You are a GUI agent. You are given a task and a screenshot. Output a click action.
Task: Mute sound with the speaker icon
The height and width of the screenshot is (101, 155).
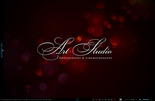pyautogui.click(x=140, y=99)
